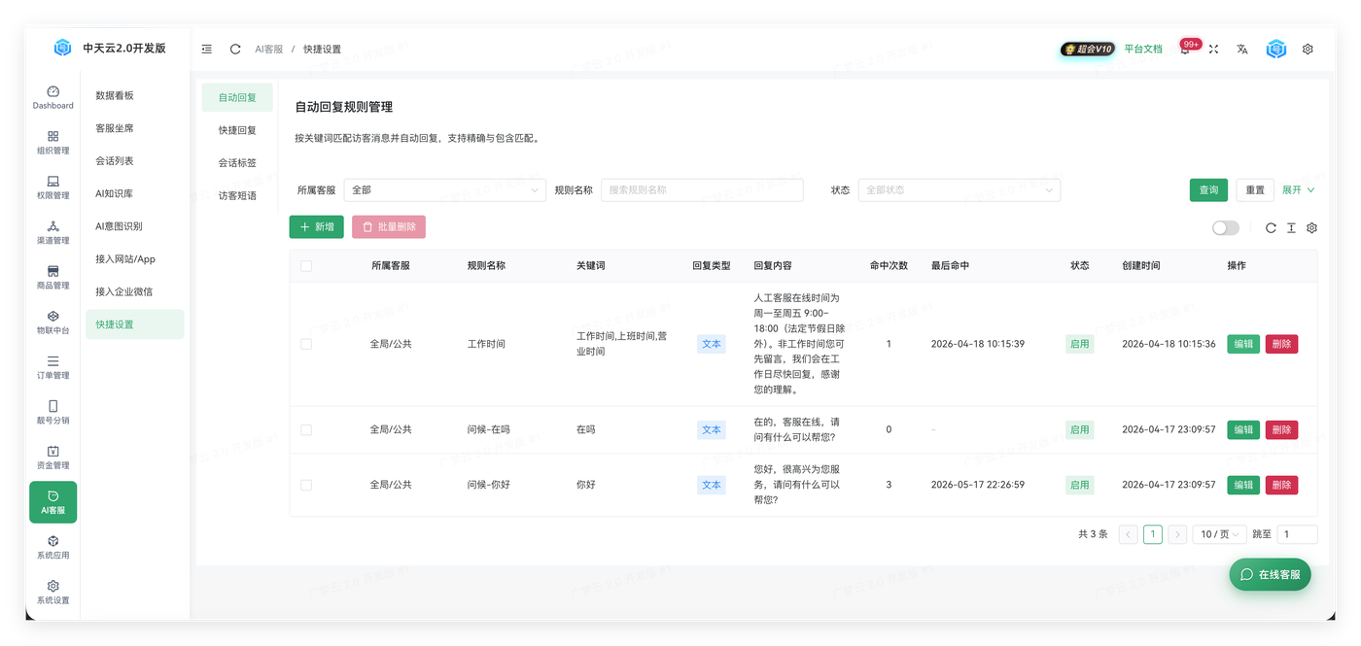Image resolution: width=1361 pixels, height=646 pixels.
Task: Open 权限管理 sidebar icon
Action: (52, 187)
